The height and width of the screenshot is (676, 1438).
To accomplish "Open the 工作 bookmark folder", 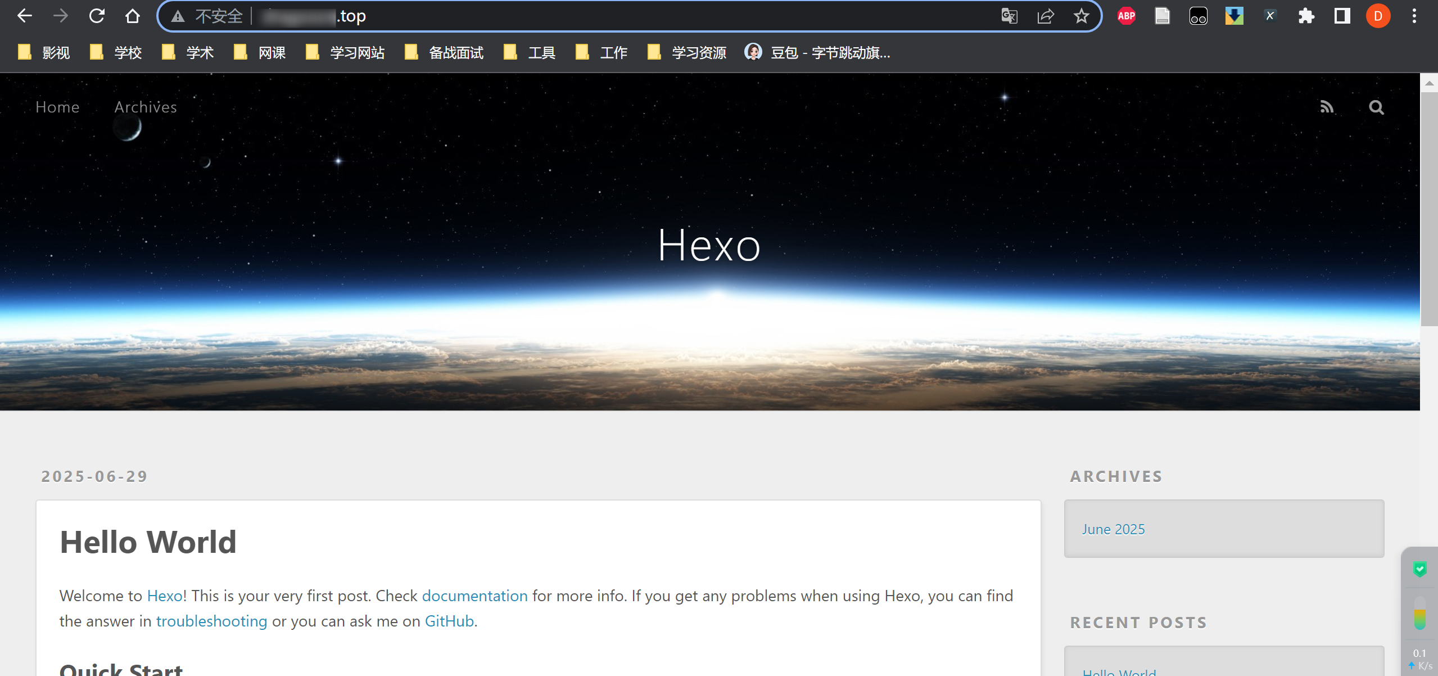I will [x=602, y=53].
